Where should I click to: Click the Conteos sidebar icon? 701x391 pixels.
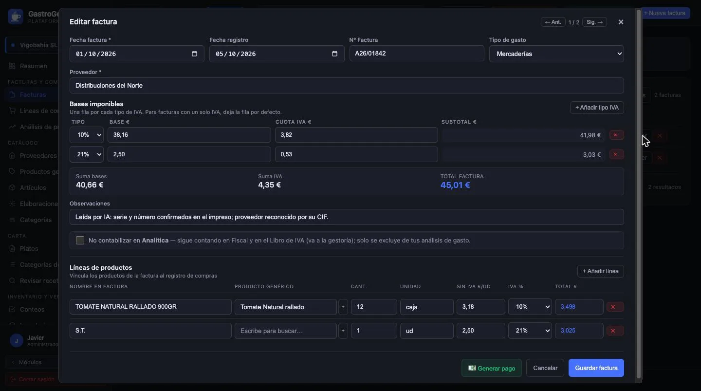click(x=12, y=309)
